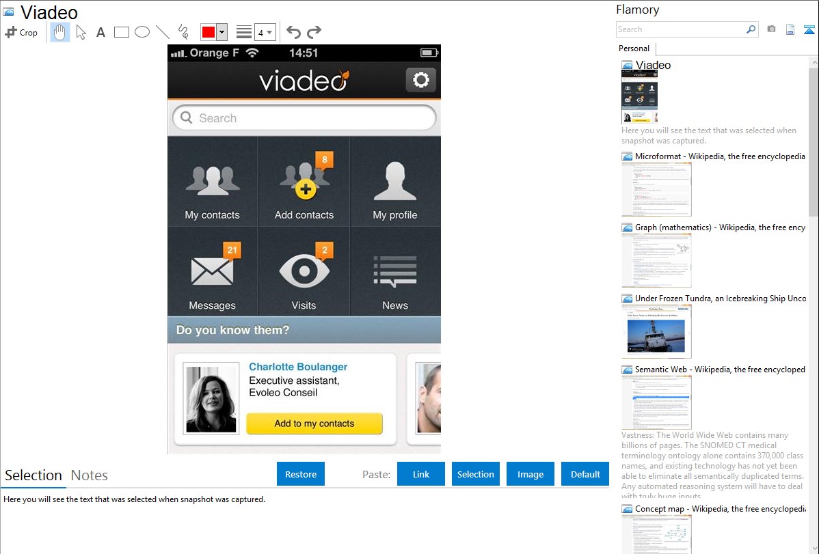The width and height of the screenshot is (819, 554).
Task: Open the Personal tab
Action: [x=634, y=49]
